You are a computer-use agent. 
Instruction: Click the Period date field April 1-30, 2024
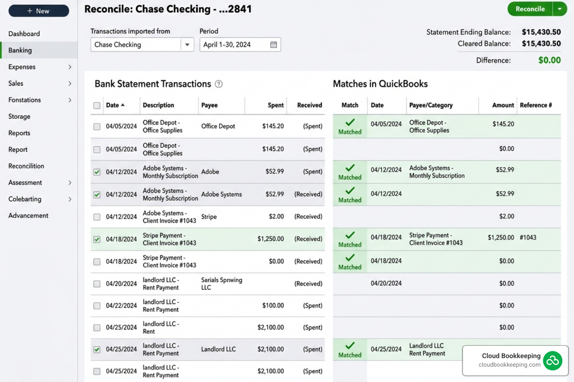(240, 45)
